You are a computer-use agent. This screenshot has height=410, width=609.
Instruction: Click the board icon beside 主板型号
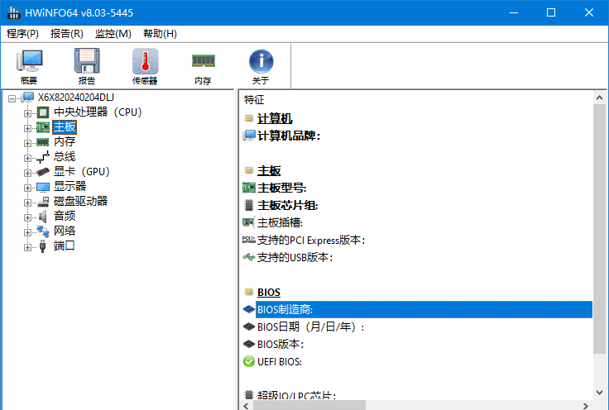click(x=248, y=188)
